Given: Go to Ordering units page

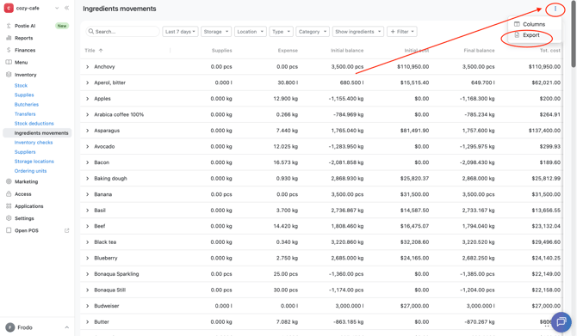Looking at the screenshot, I should [x=30, y=171].
